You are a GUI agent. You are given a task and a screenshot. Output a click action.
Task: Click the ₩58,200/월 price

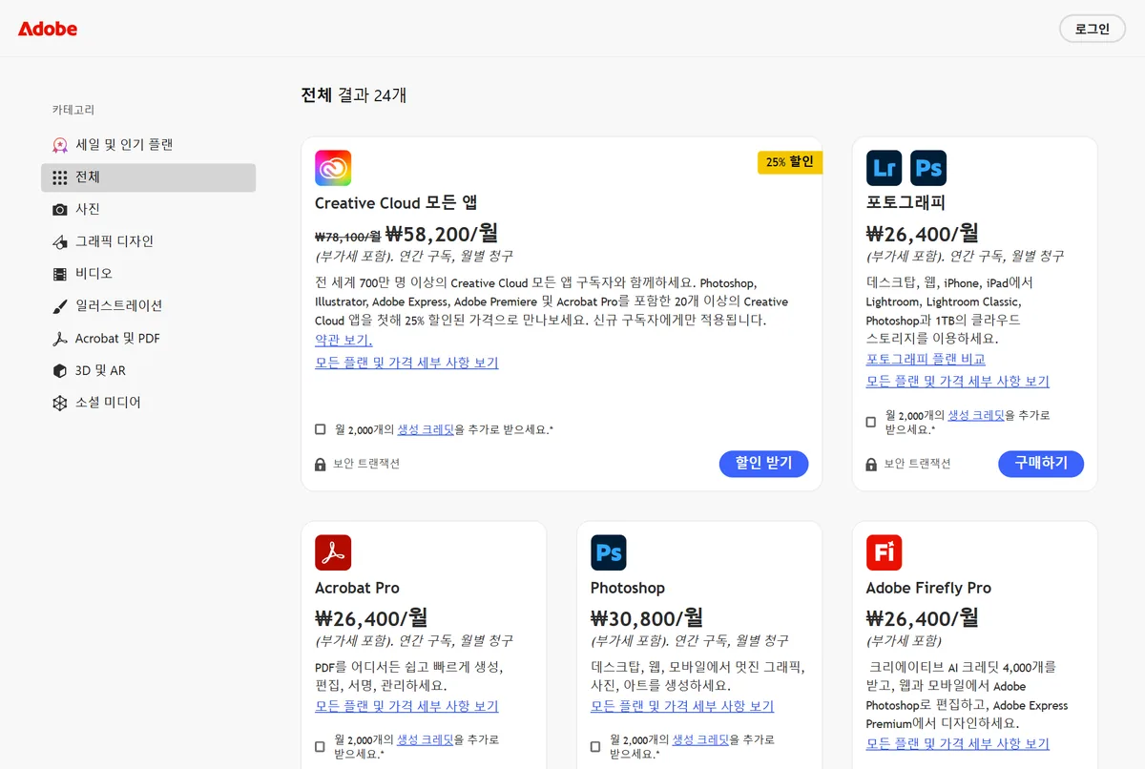pos(442,234)
